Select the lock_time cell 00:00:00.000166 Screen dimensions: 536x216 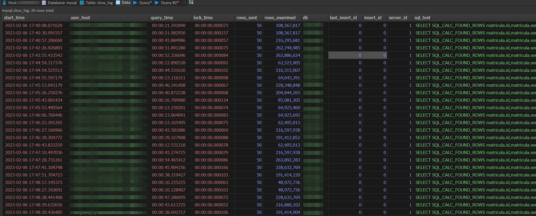tap(211, 168)
